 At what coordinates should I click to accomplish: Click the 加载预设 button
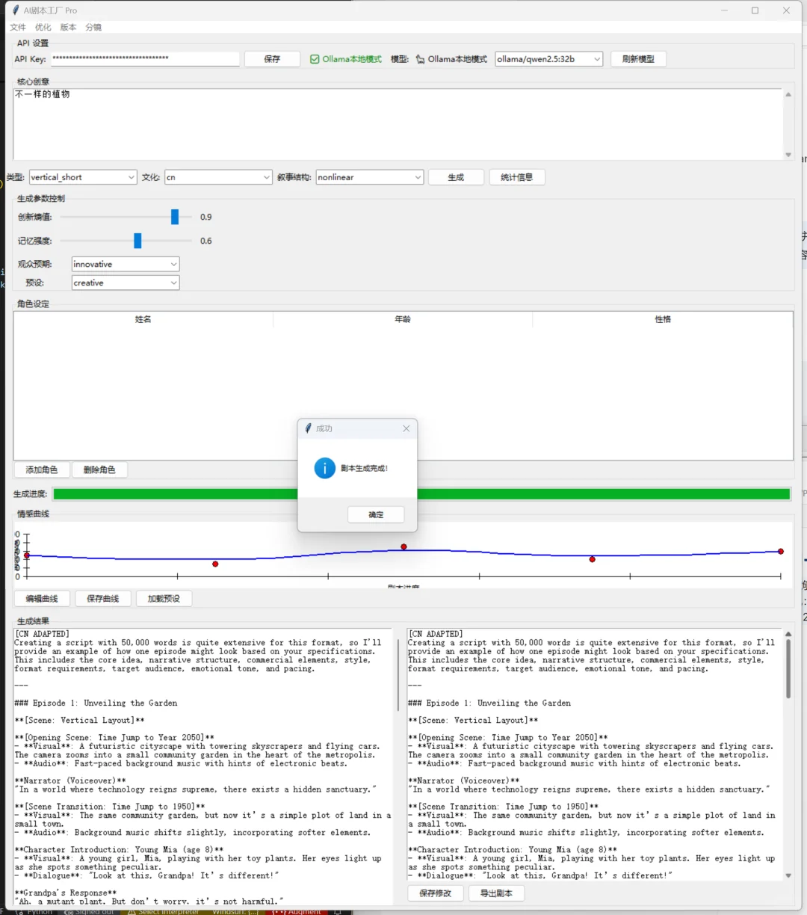[164, 598]
